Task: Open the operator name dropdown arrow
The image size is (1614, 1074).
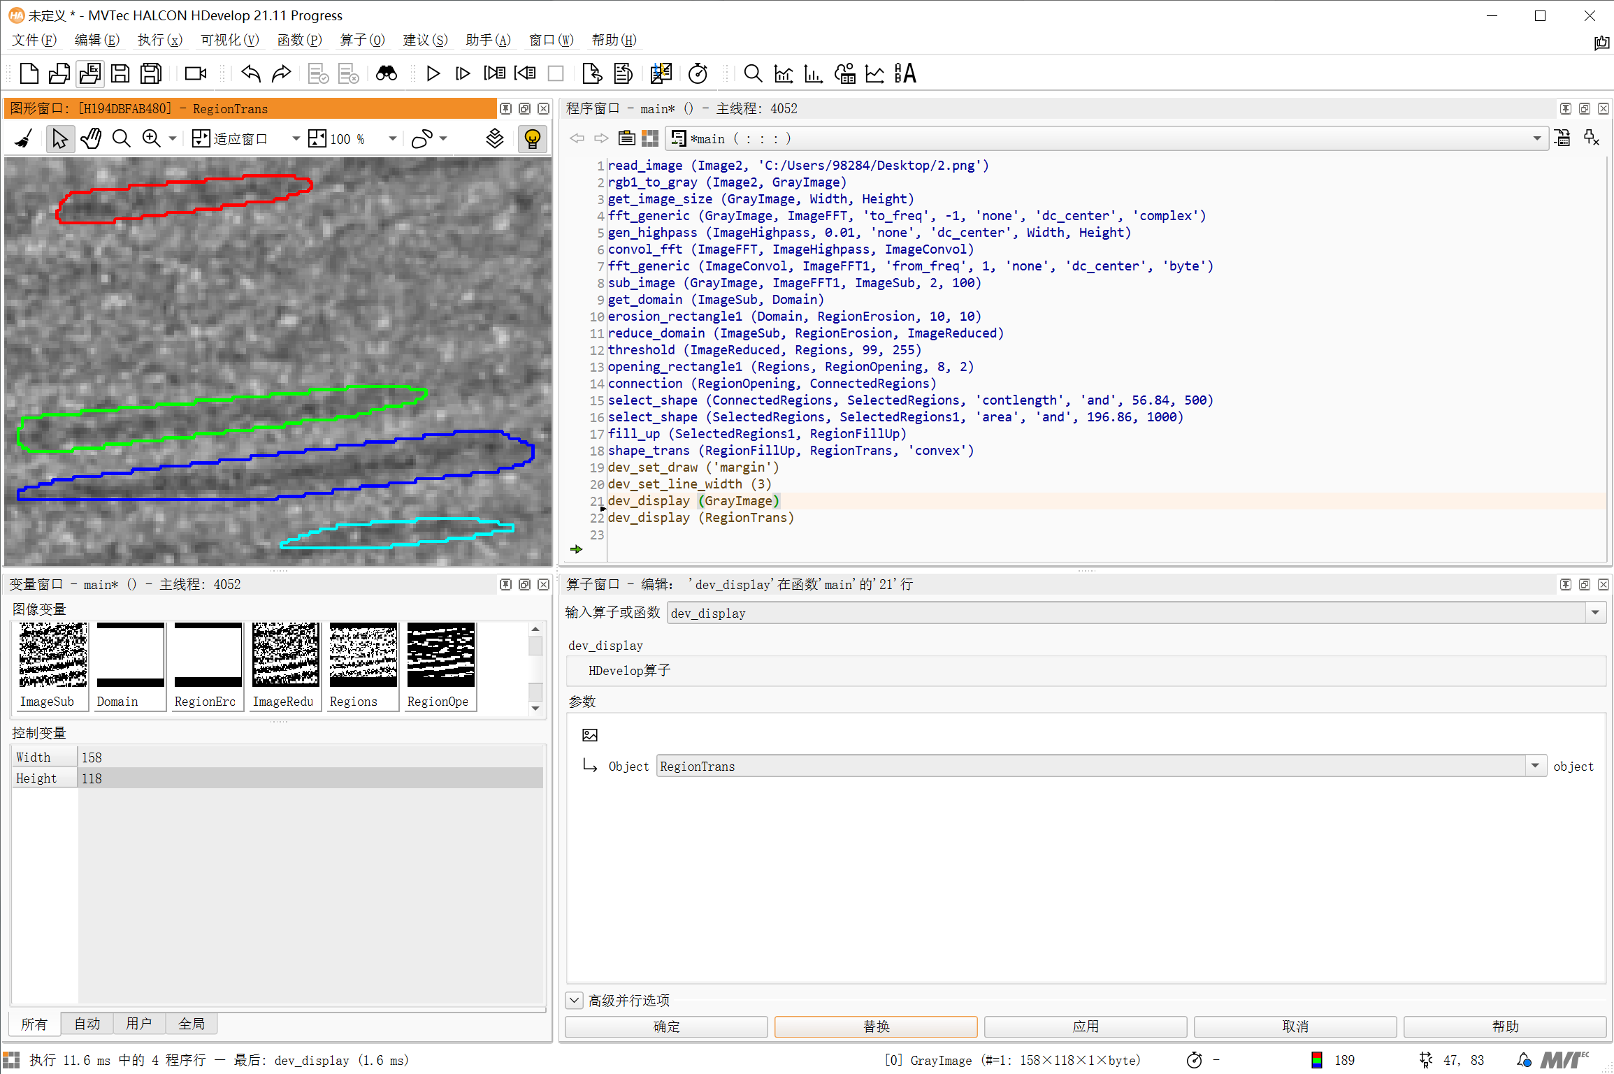Action: pyautogui.click(x=1595, y=613)
